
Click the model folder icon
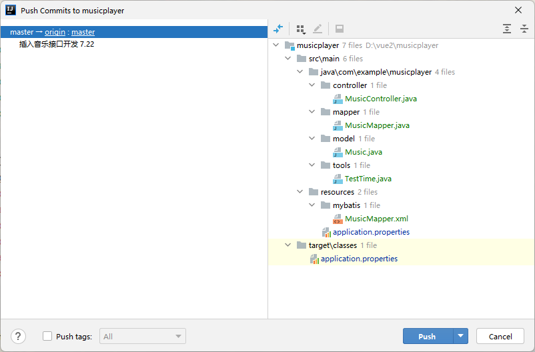(x=326, y=138)
